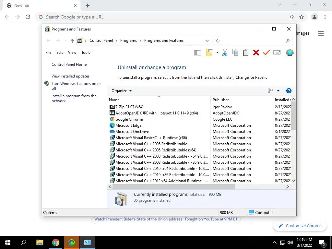This screenshot has height=249, width=332.
Task: Click the Chrome search tabs chevron
Action: [280, 5]
